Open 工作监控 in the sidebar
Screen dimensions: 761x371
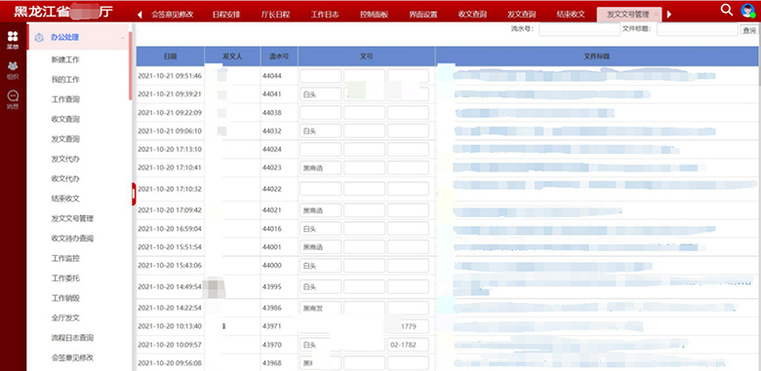coord(65,258)
